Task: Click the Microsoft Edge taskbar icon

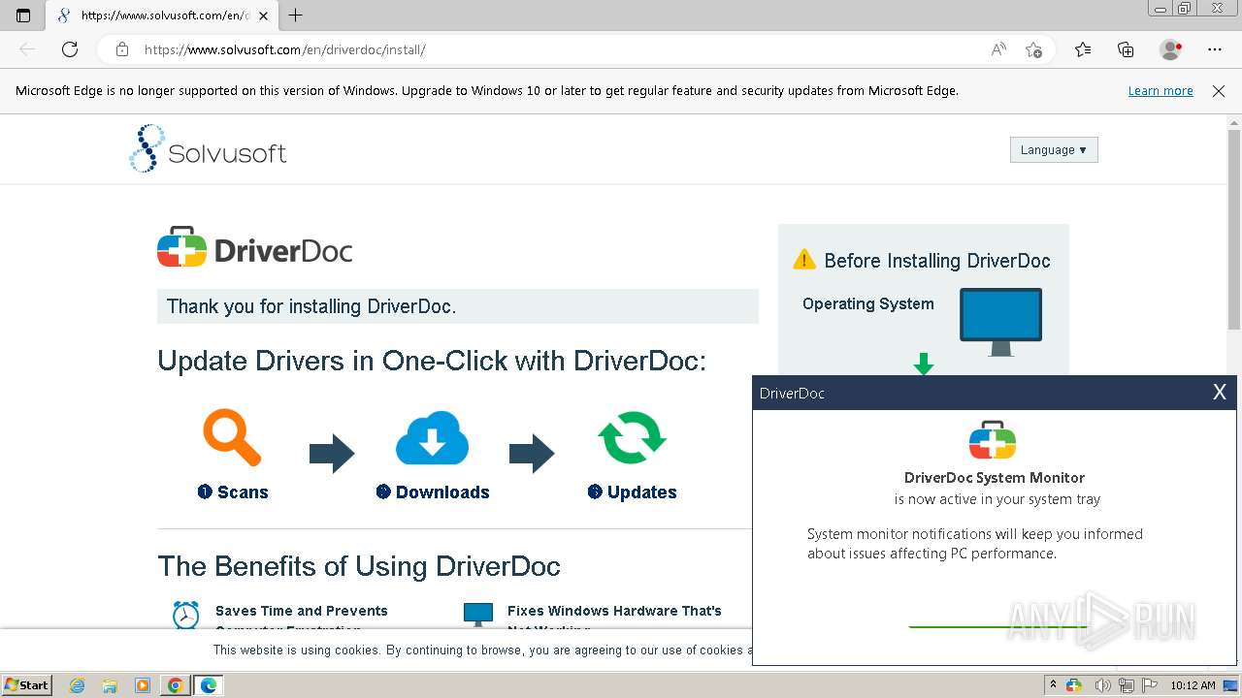Action: coord(209,685)
